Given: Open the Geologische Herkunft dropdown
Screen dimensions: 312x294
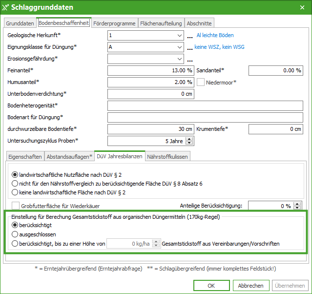Looking at the screenshot, I should pyautogui.click(x=180, y=36).
